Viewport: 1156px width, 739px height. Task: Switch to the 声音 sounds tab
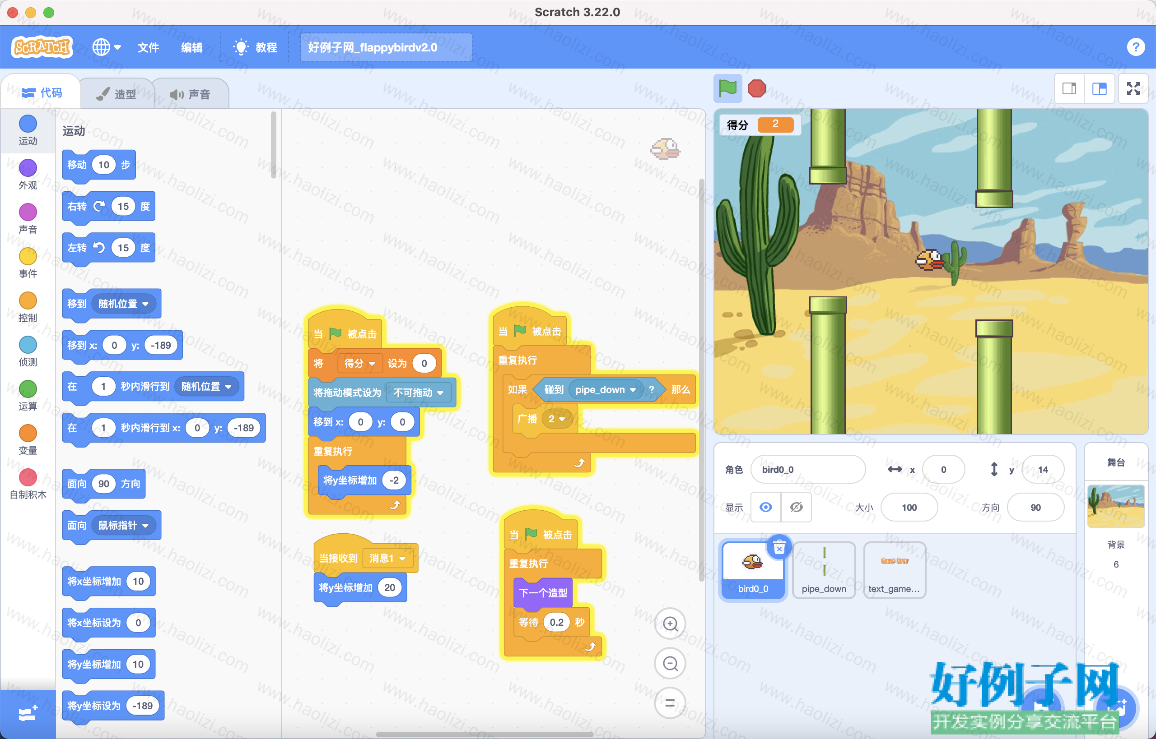pos(191,94)
